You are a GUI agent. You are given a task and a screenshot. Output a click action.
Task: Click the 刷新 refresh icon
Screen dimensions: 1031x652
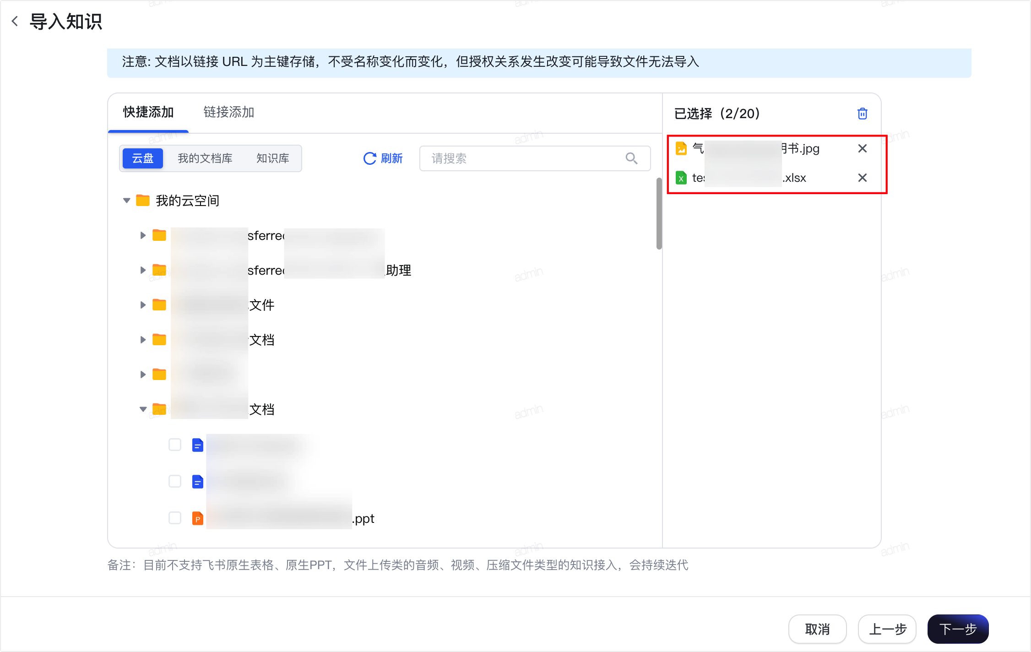coord(369,158)
